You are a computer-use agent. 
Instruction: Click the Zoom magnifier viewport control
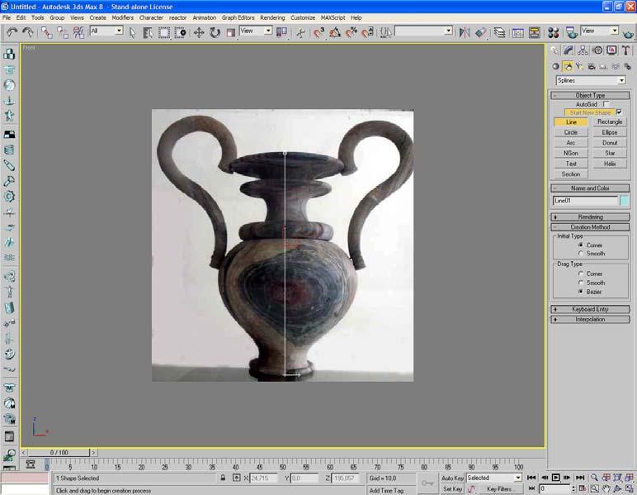[594, 478]
